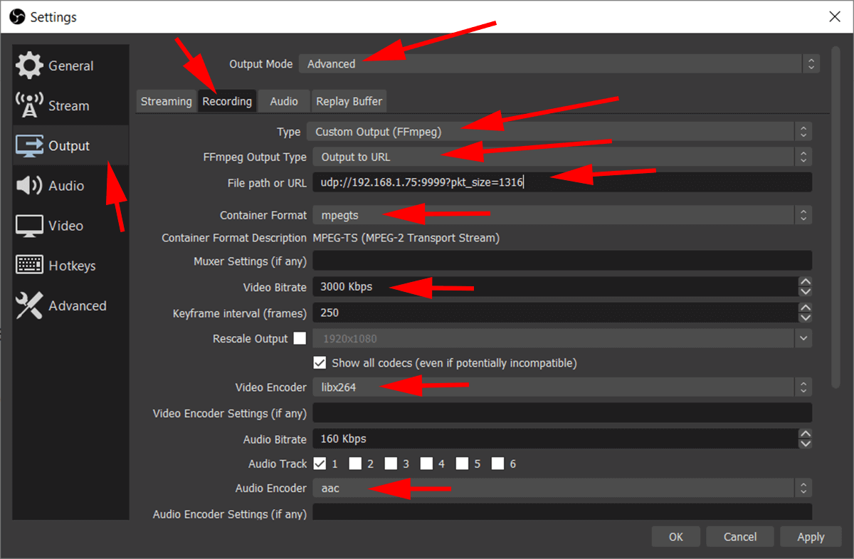The height and width of the screenshot is (559, 854).
Task: Switch to the Recording tab
Action: coord(227,101)
